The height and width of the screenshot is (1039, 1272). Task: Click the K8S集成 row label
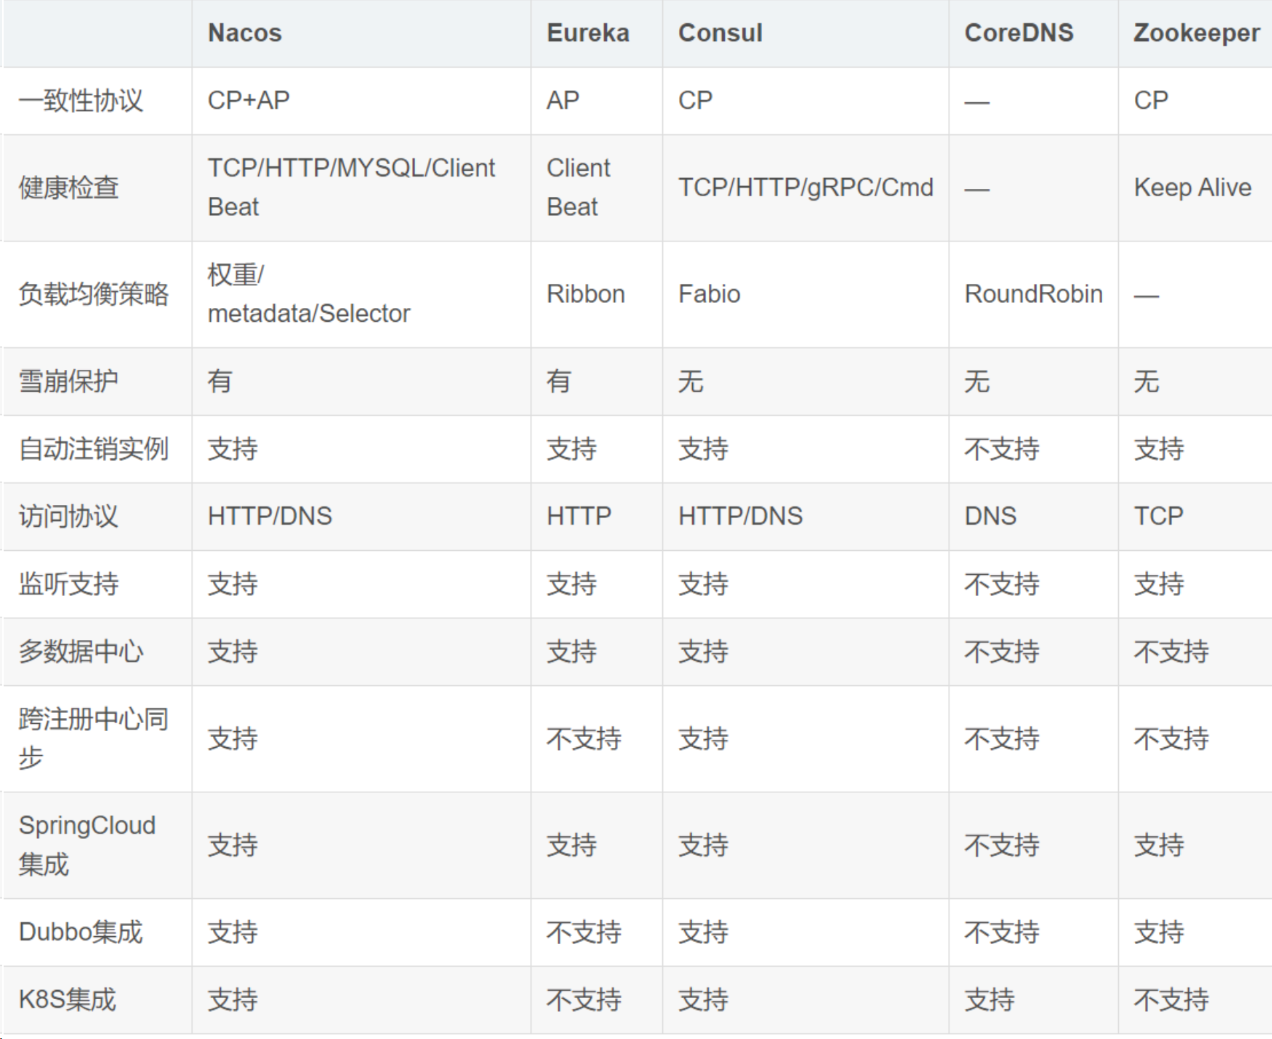(67, 1000)
